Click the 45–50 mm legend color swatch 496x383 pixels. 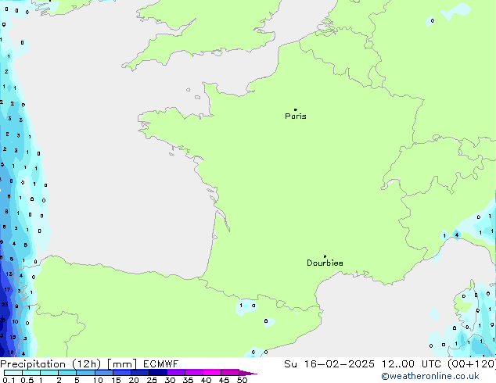point(230,373)
